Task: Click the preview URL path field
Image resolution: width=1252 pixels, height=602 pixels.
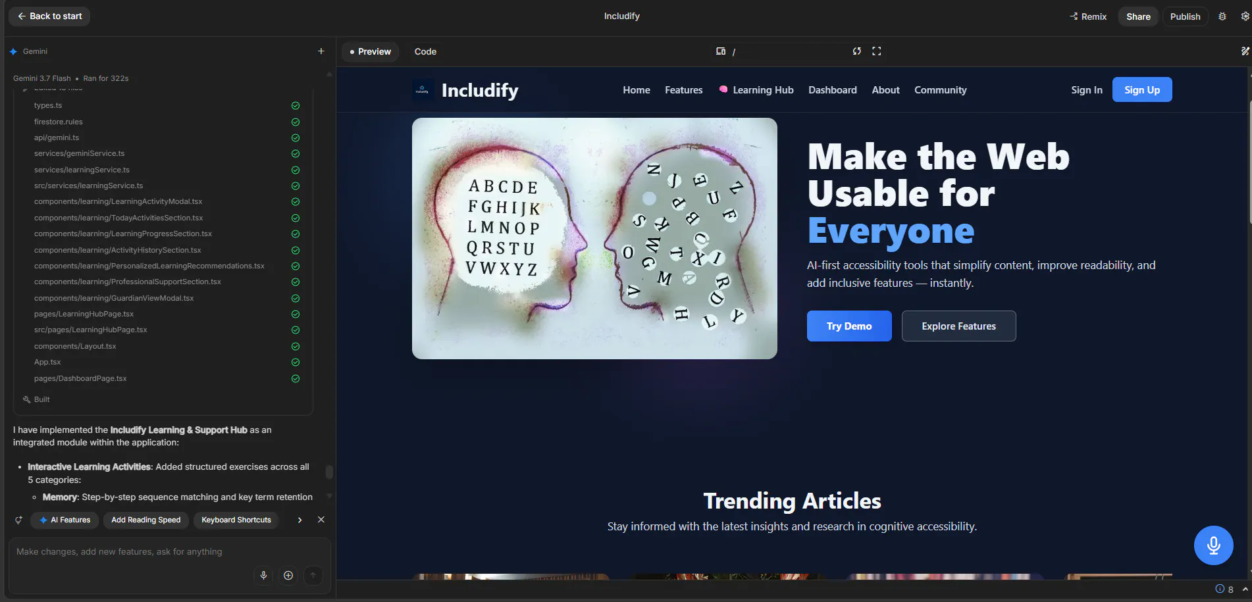Action: pyautogui.click(x=790, y=51)
